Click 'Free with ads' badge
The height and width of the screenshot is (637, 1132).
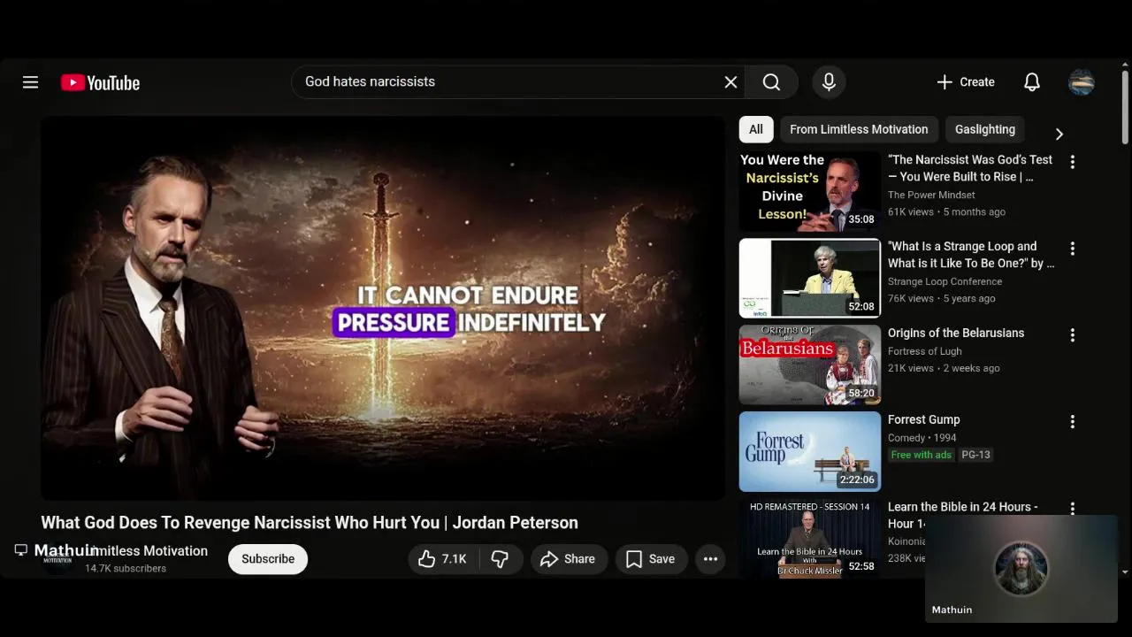(x=921, y=455)
